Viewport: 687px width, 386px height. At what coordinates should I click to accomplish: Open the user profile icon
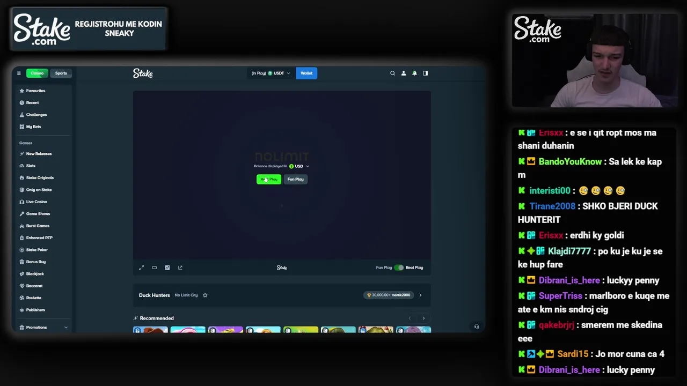coord(404,73)
